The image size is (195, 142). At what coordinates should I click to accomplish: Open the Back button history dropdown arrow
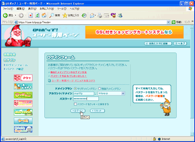(16, 16)
